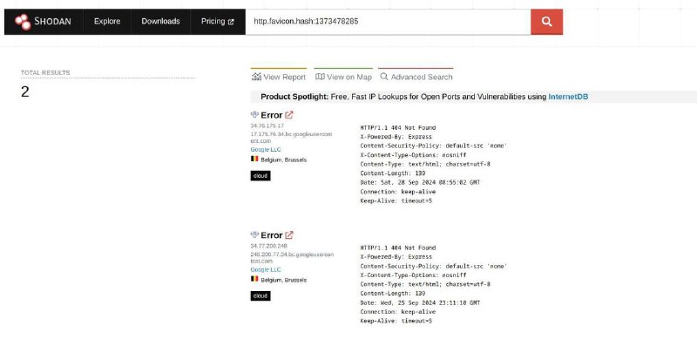The width and height of the screenshot is (697, 346).
Task: Open the Pricing menu item
Action: coord(217,21)
